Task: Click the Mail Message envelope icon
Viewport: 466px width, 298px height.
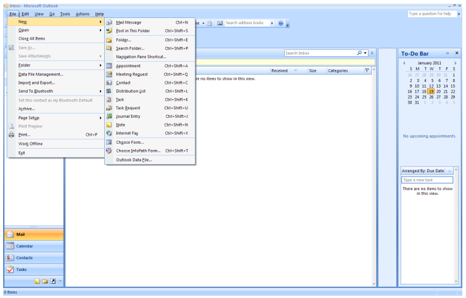Action: coord(109,22)
